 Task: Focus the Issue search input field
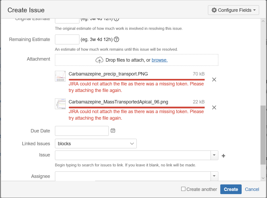(133, 155)
